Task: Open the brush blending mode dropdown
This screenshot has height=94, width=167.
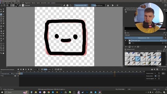Action: (44, 5)
